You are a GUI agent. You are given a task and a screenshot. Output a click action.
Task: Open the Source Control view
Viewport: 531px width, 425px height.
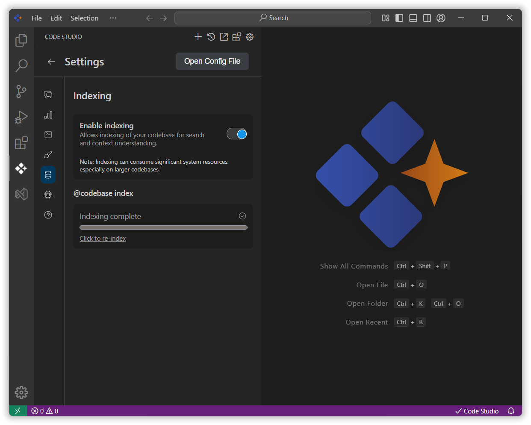pos(21,91)
